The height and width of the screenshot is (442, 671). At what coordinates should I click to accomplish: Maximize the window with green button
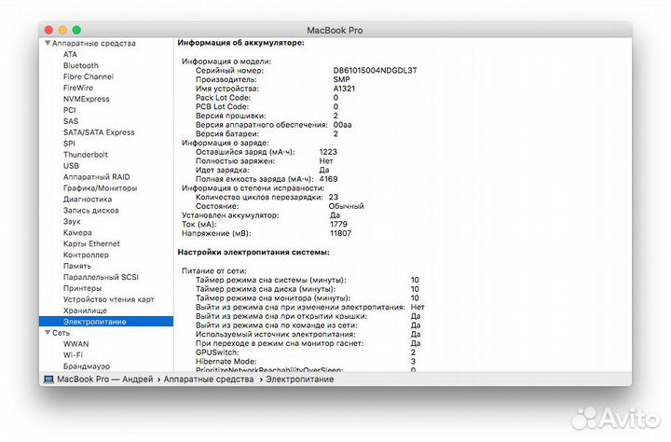(76, 30)
